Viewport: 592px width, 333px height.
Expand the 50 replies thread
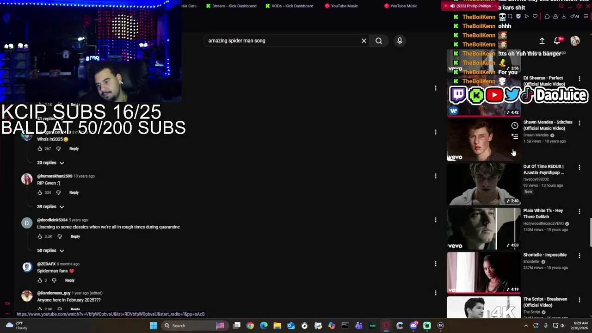coord(50,251)
